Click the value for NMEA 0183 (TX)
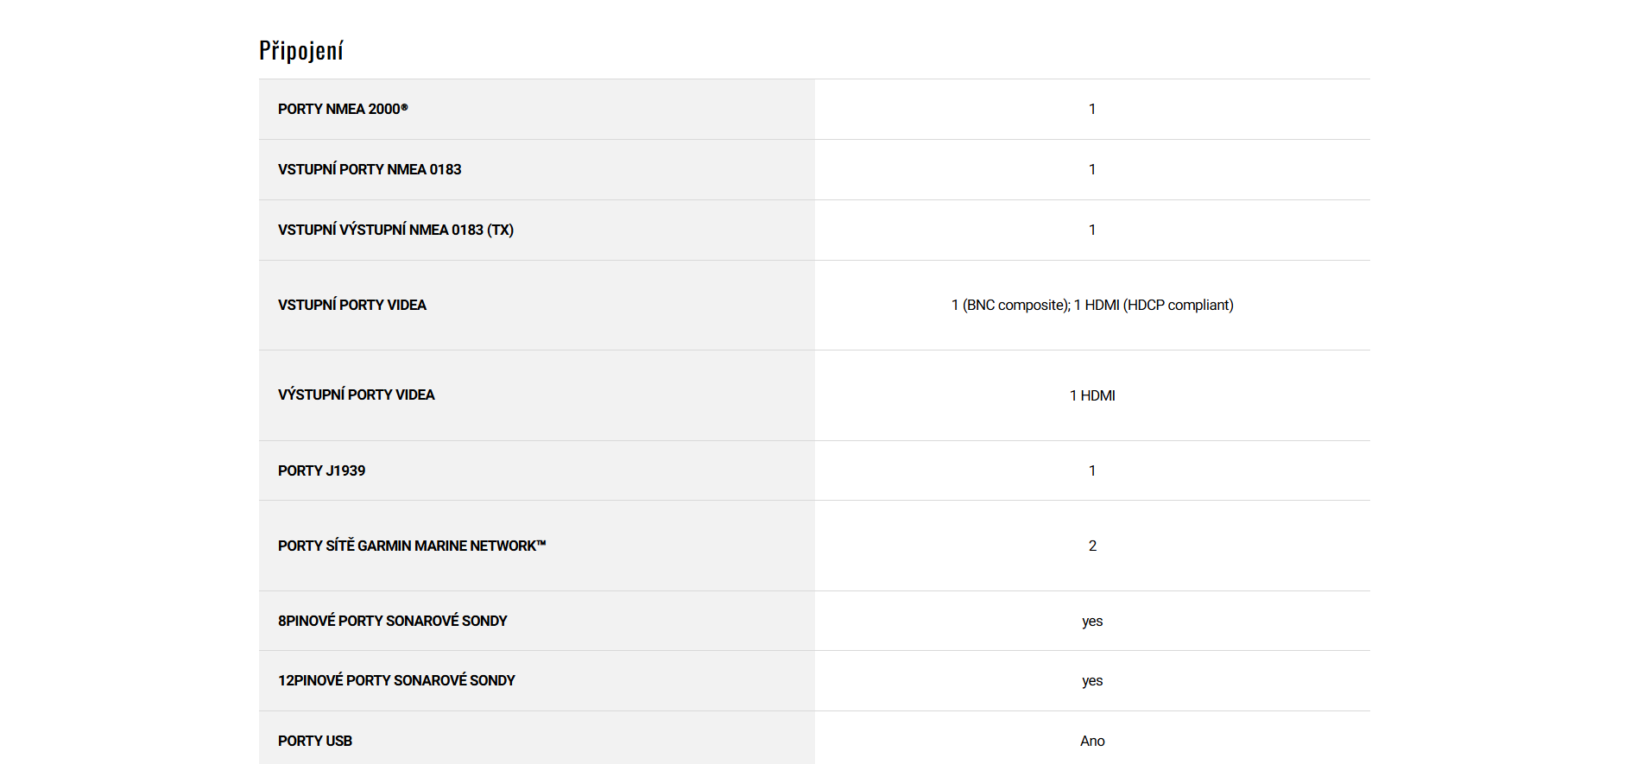The image size is (1631, 764). point(1091,230)
